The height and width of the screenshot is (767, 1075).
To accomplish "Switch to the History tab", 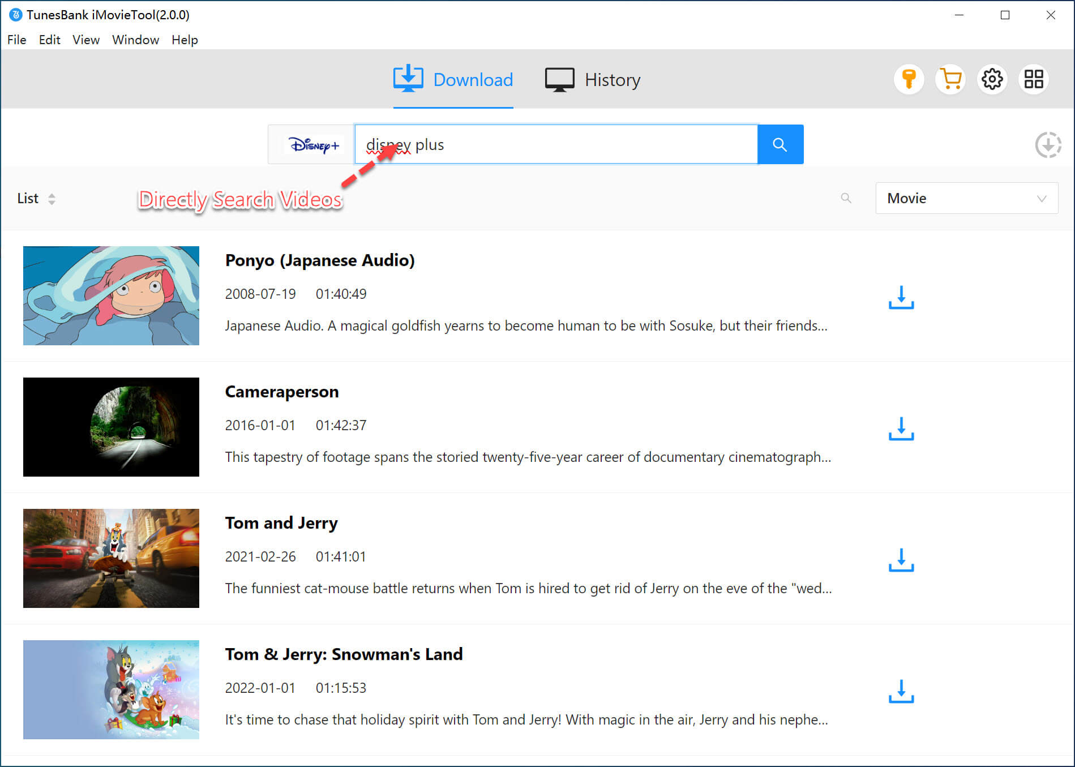I will 592,80.
